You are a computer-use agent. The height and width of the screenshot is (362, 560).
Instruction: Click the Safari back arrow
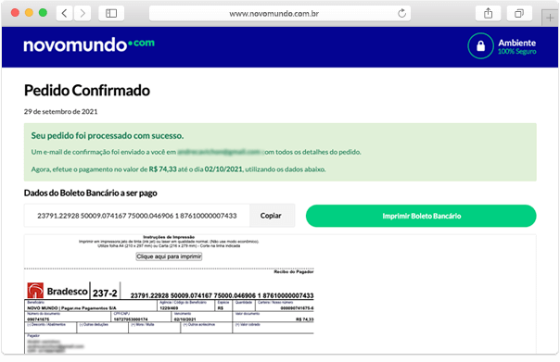click(x=65, y=14)
